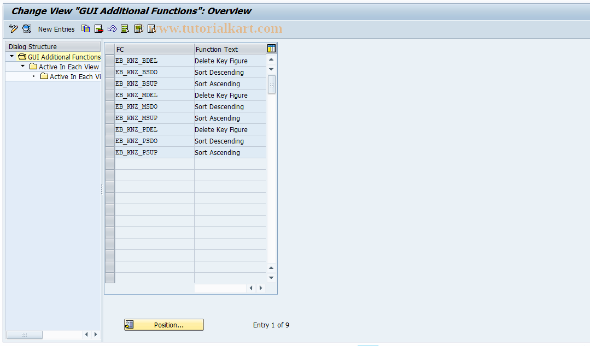Click Sort Descending text for EB_KNZ_MSDO
Screen dimensions: 590x346
click(219, 107)
